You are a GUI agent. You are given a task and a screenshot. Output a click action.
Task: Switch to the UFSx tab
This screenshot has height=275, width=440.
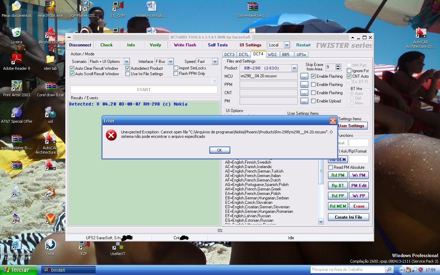(x=301, y=55)
